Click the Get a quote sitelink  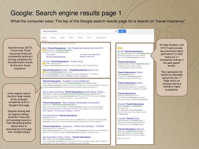coord(51,54)
